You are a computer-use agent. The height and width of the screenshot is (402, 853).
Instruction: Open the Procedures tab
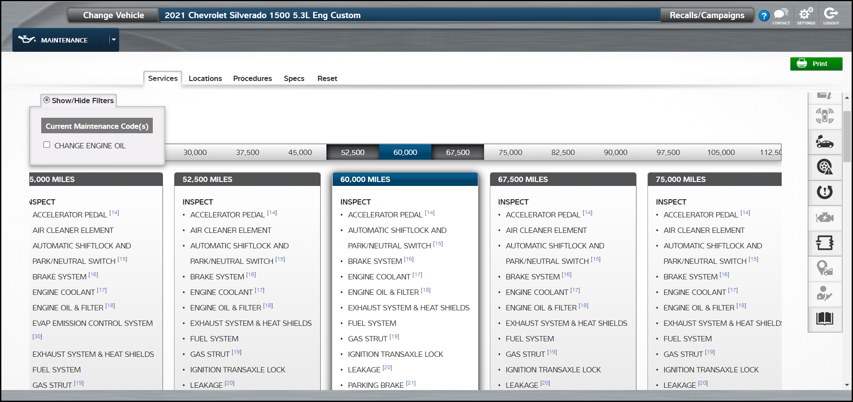pyautogui.click(x=252, y=78)
